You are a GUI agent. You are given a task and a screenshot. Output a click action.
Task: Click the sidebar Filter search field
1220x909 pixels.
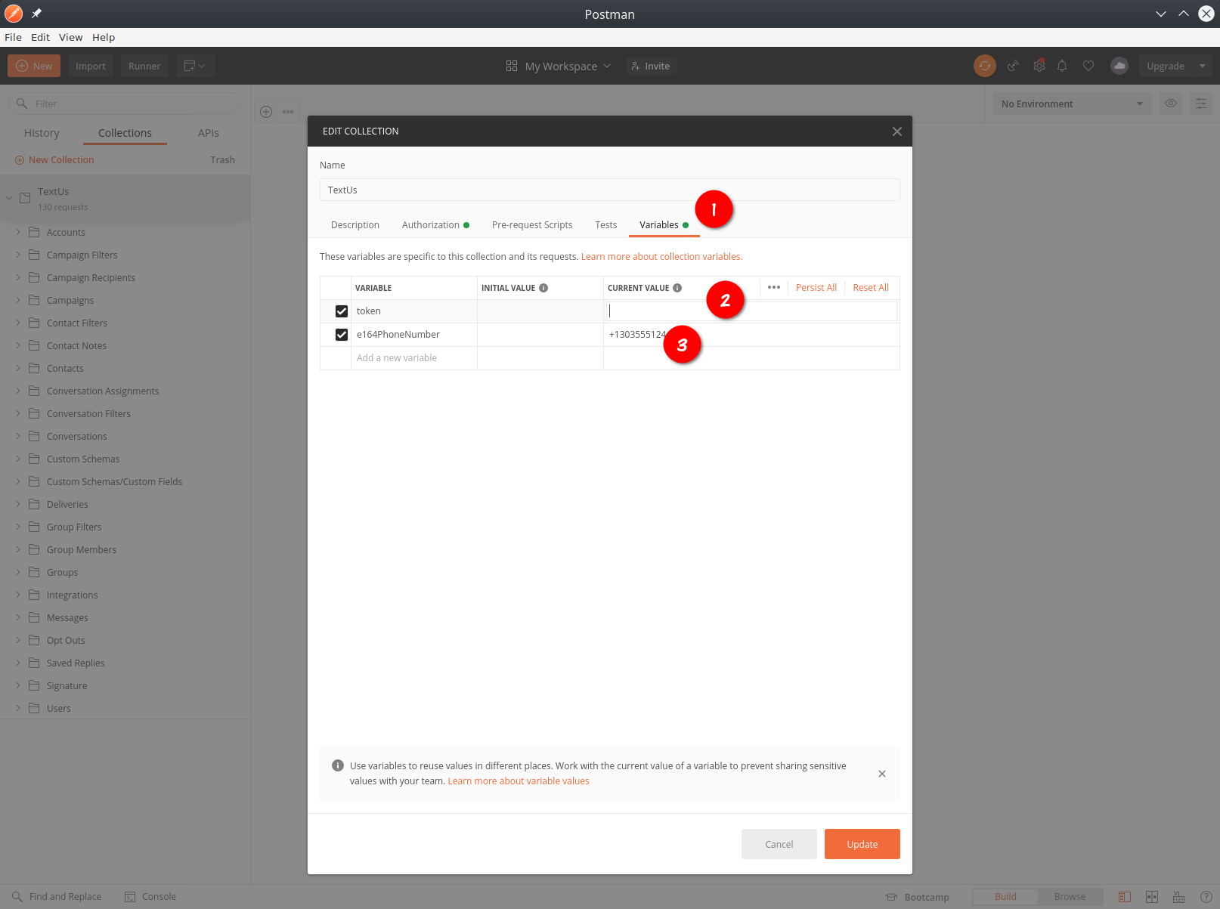pyautogui.click(x=125, y=104)
